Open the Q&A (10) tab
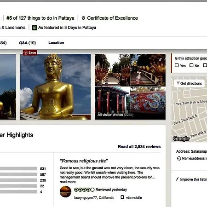The image size is (207, 207). [x=28, y=43]
